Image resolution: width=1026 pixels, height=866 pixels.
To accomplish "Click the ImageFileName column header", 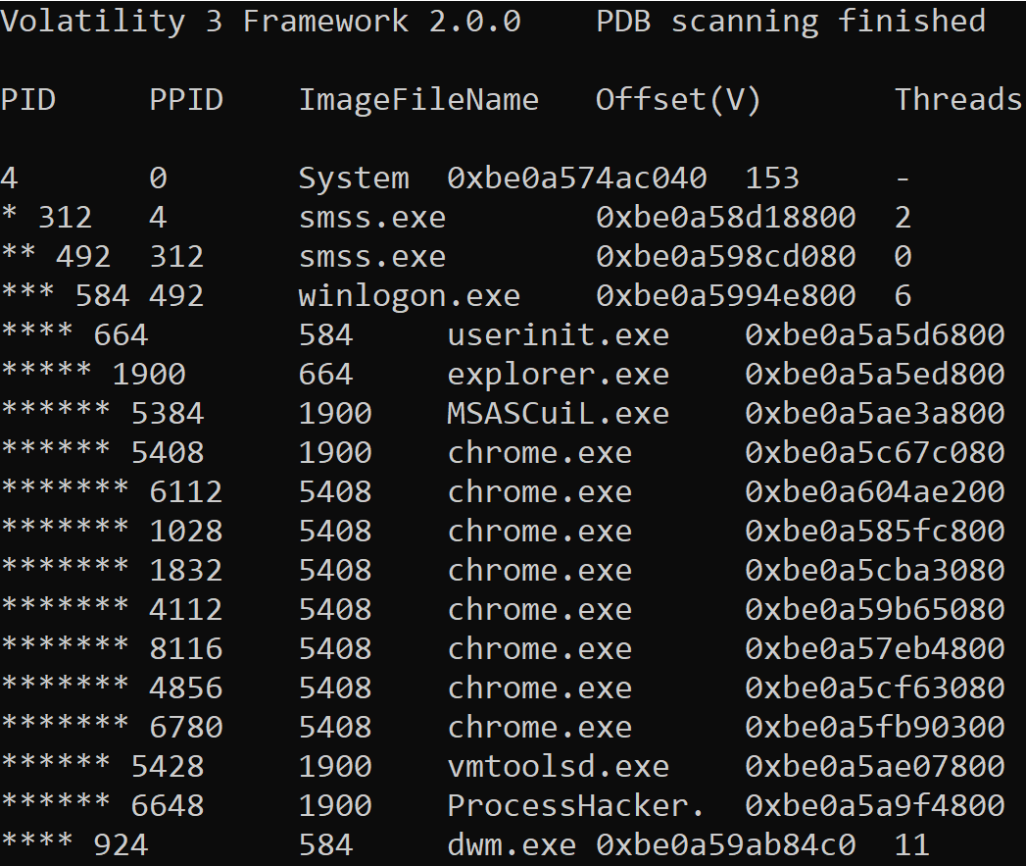I will (418, 99).
